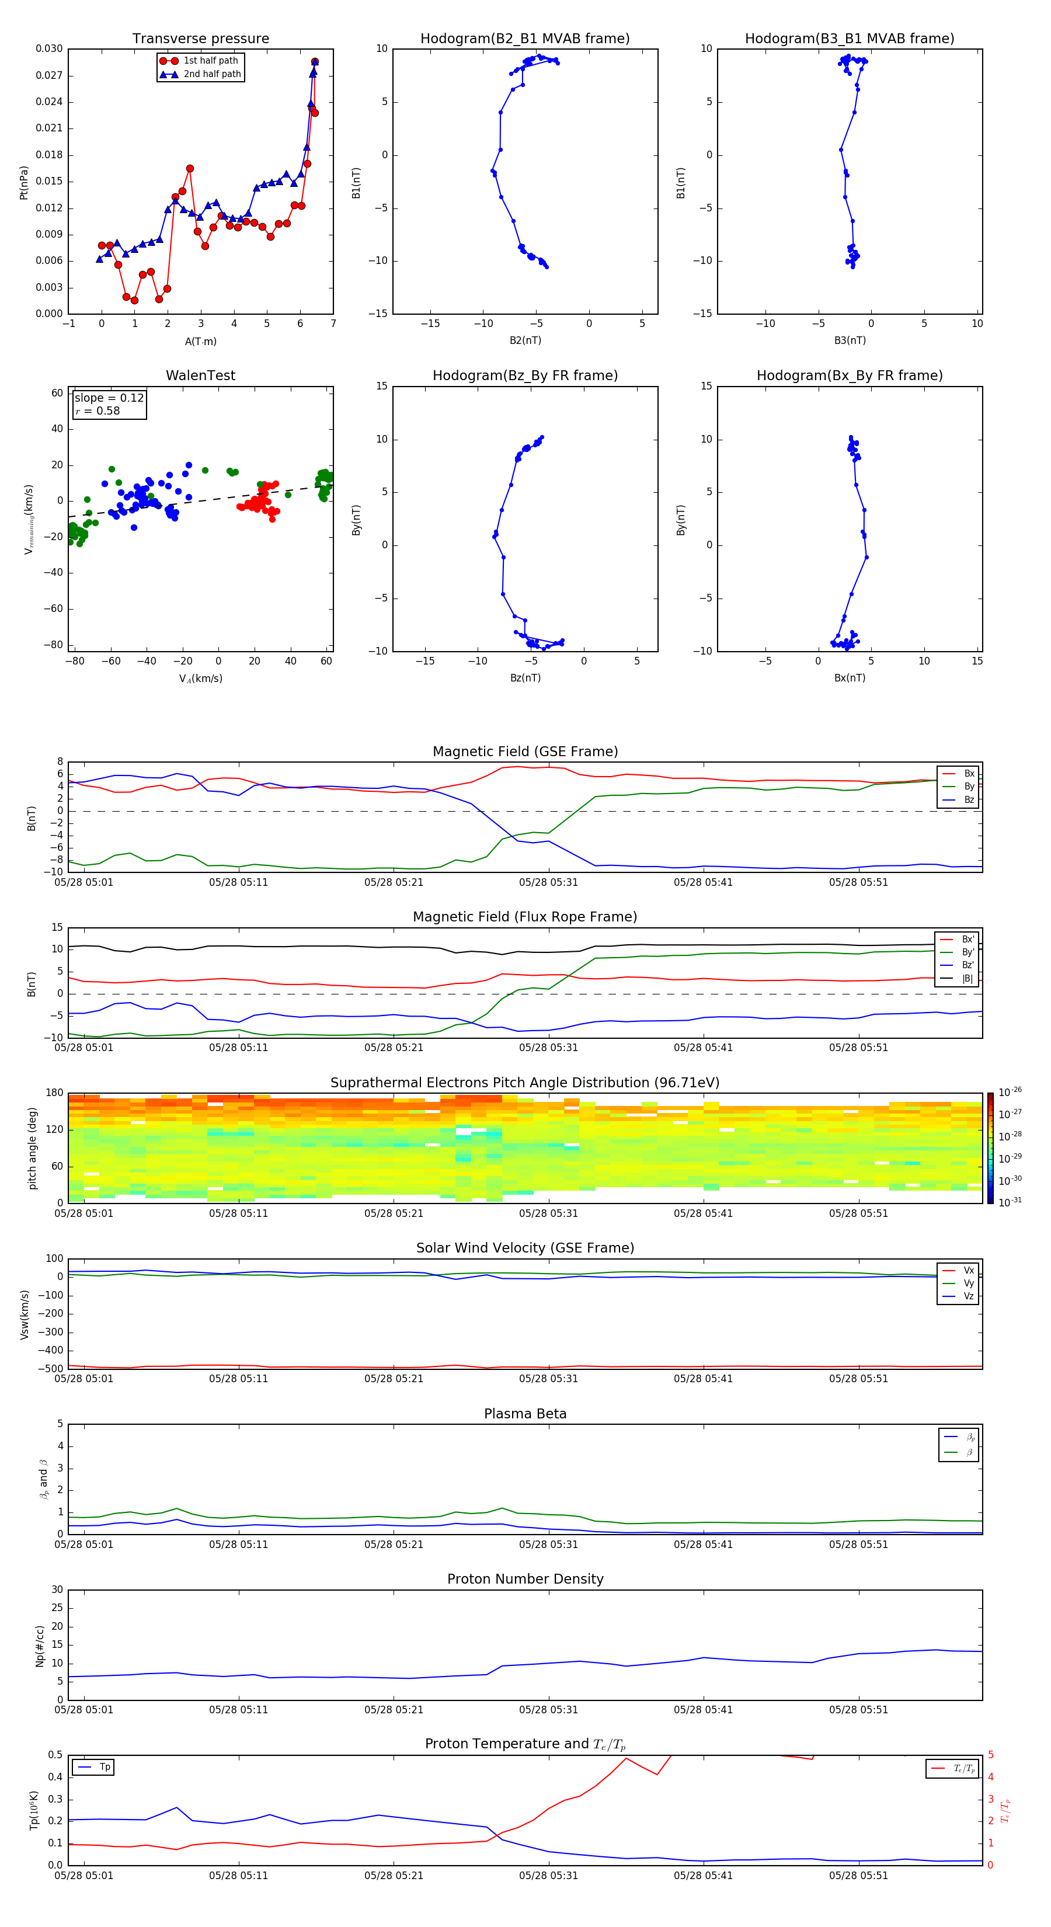Select |B| legend entry in Flux Rope plot
This screenshot has height=1927, width=1051.
tap(957, 979)
